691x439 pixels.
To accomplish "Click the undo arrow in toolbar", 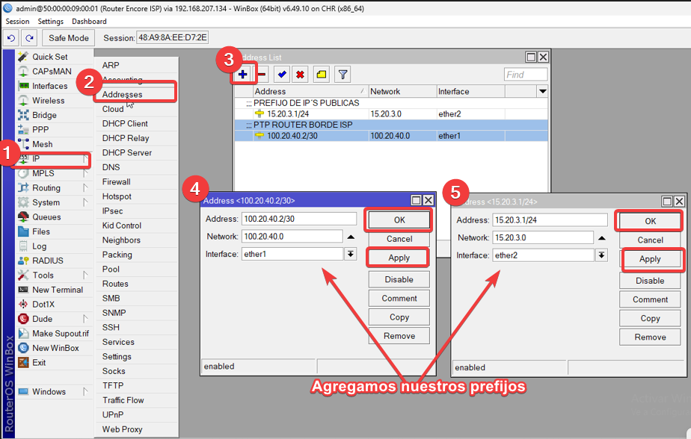I will pyautogui.click(x=12, y=37).
